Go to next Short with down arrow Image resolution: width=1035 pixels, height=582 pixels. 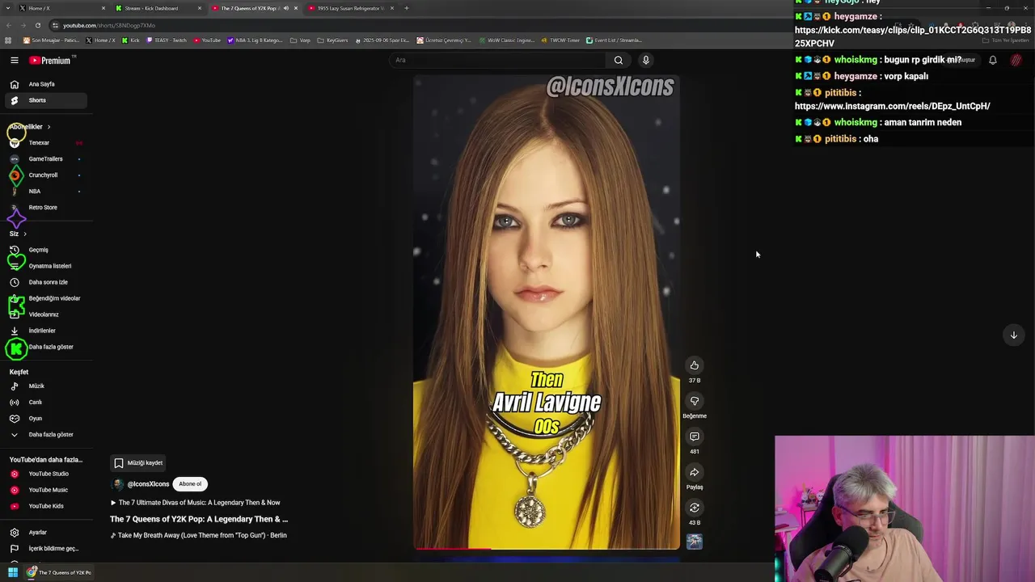click(1013, 335)
